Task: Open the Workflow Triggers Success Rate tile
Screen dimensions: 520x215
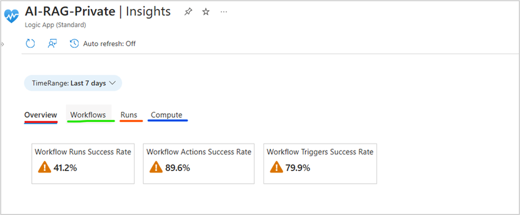Action: [x=320, y=163]
